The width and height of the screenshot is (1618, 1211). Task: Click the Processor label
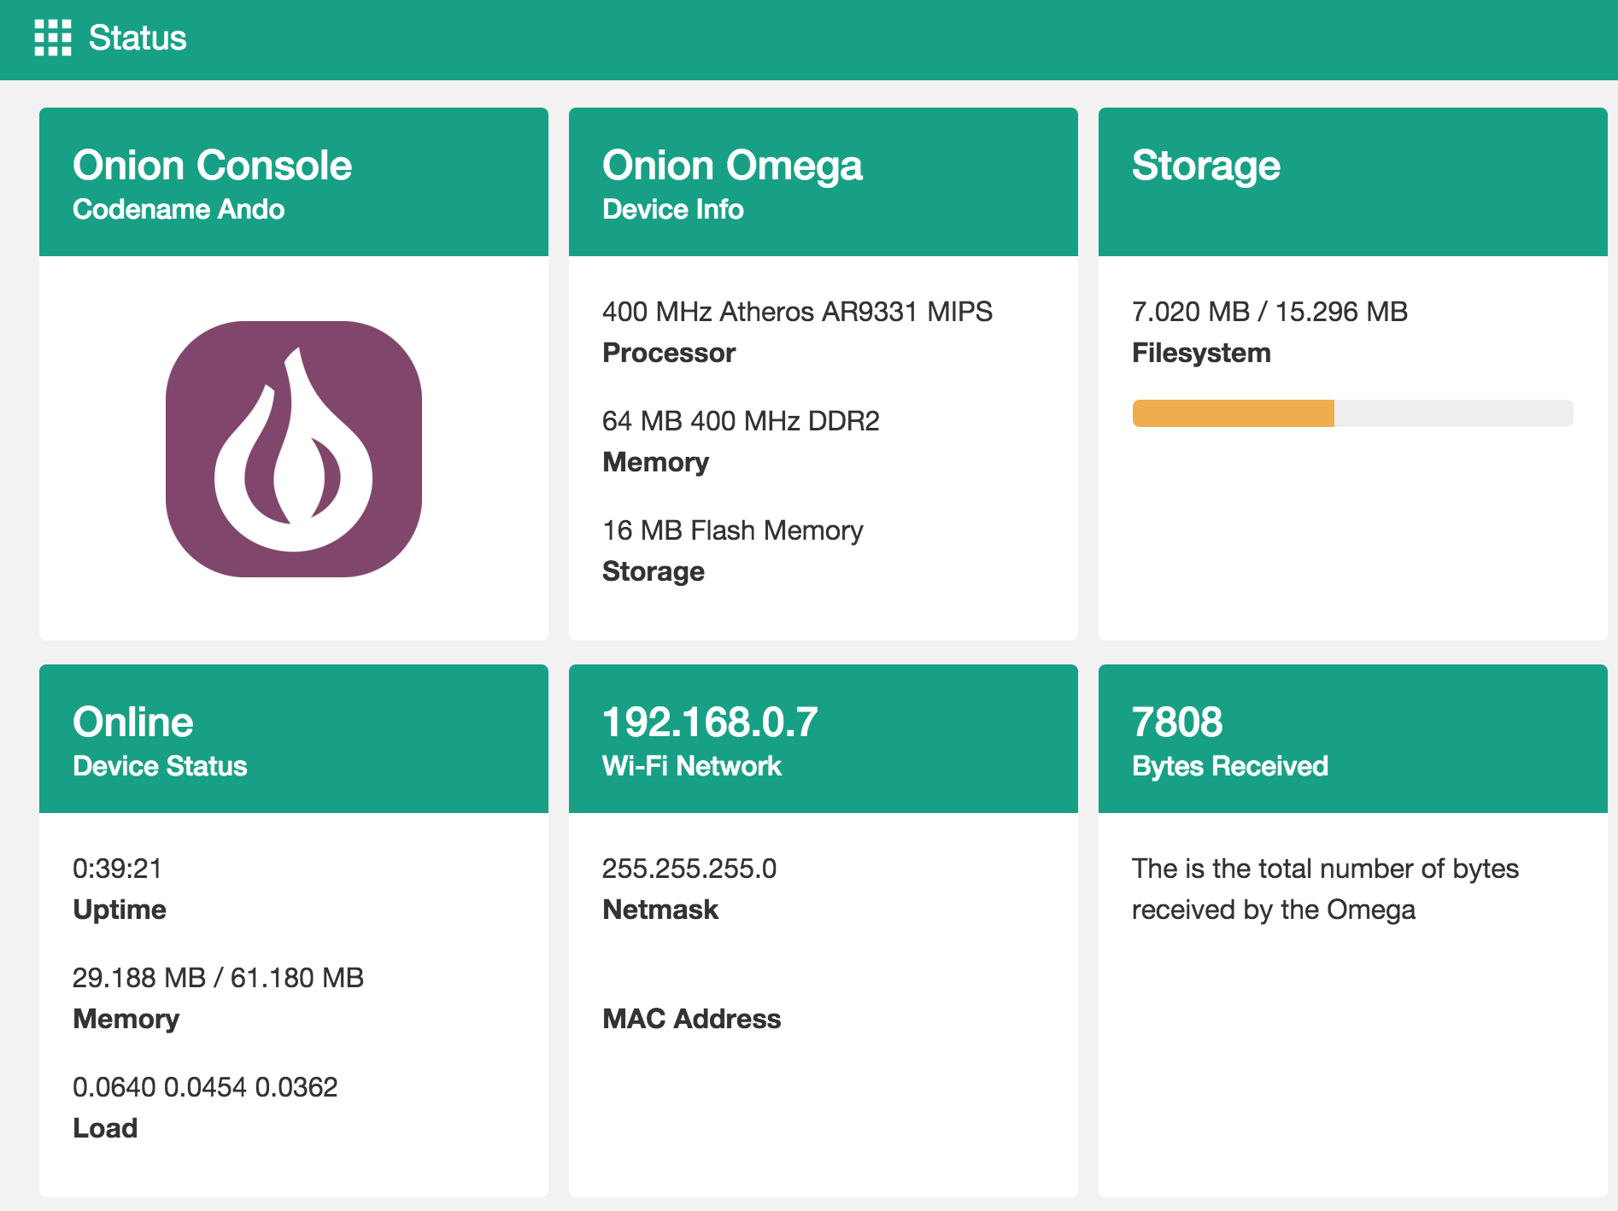click(x=669, y=353)
